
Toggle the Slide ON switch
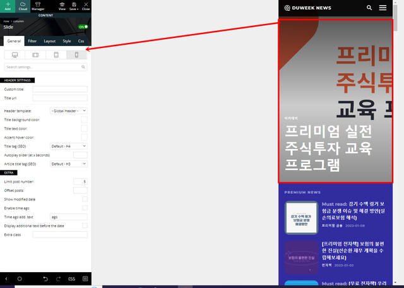pyautogui.click(x=83, y=27)
